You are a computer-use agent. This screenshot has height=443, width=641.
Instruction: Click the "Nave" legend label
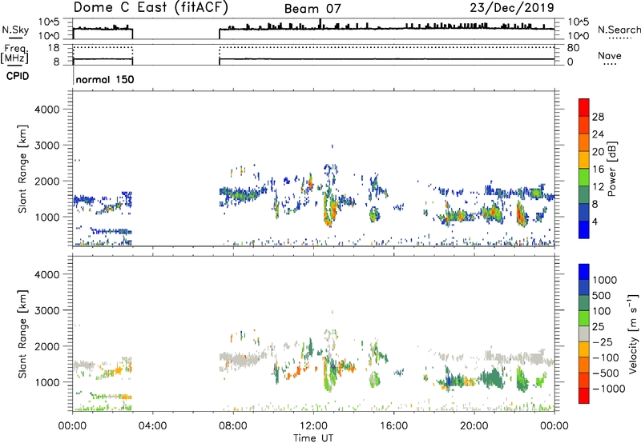click(x=609, y=56)
